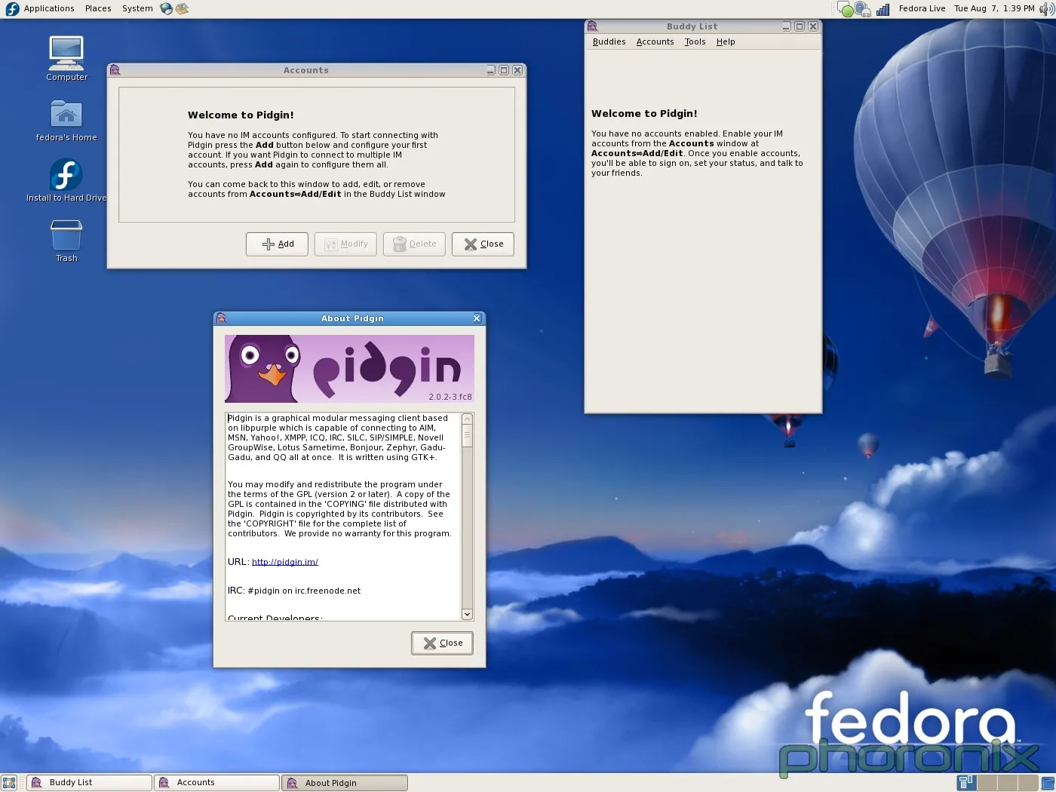Launch web browser from top panel
The image size is (1056, 792).
167,8
